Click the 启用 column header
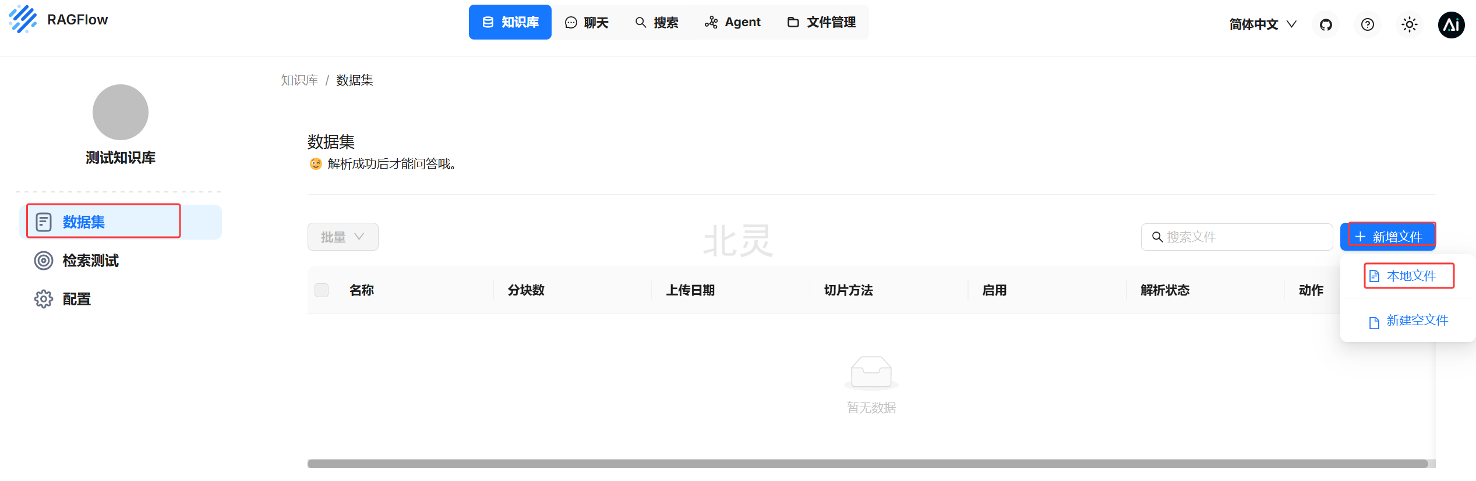 (x=994, y=290)
